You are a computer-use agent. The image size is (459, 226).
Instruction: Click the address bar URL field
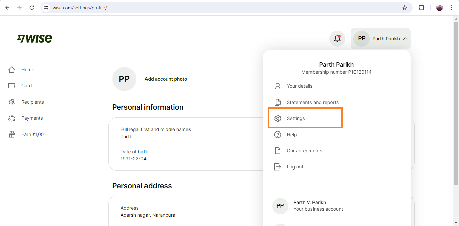[x=222, y=8]
